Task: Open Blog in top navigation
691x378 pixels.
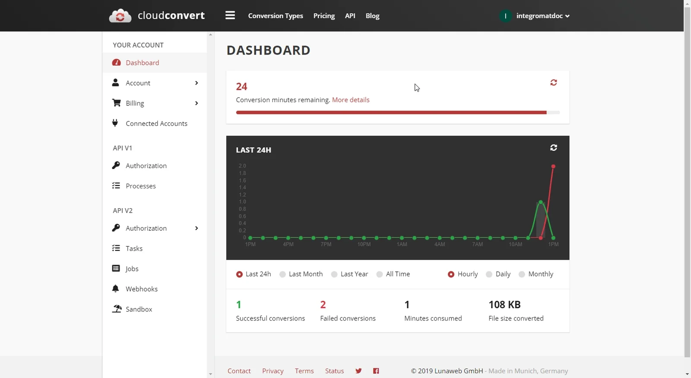Action: pos(372,16)
